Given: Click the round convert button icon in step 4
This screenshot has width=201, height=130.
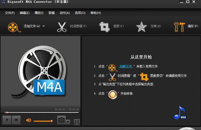Looking at the screenshot, I should (x=113, y=95).
